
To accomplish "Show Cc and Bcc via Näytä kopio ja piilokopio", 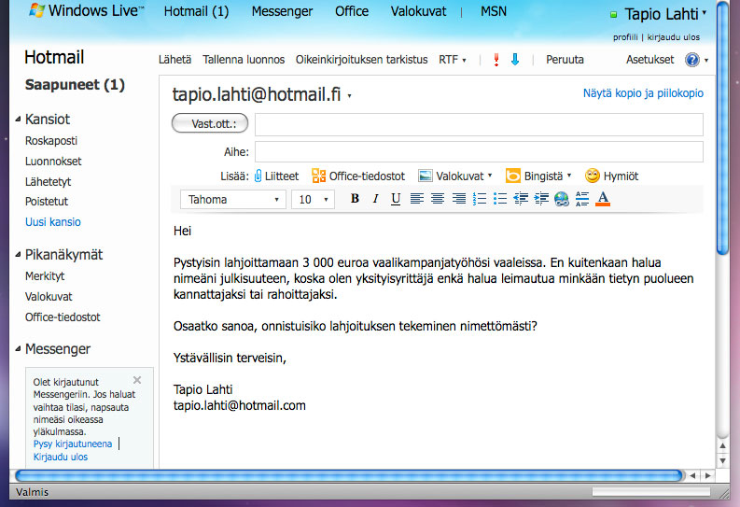I will pos(643,93).
